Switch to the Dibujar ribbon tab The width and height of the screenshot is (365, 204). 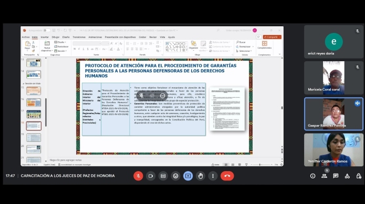point(55,37)
